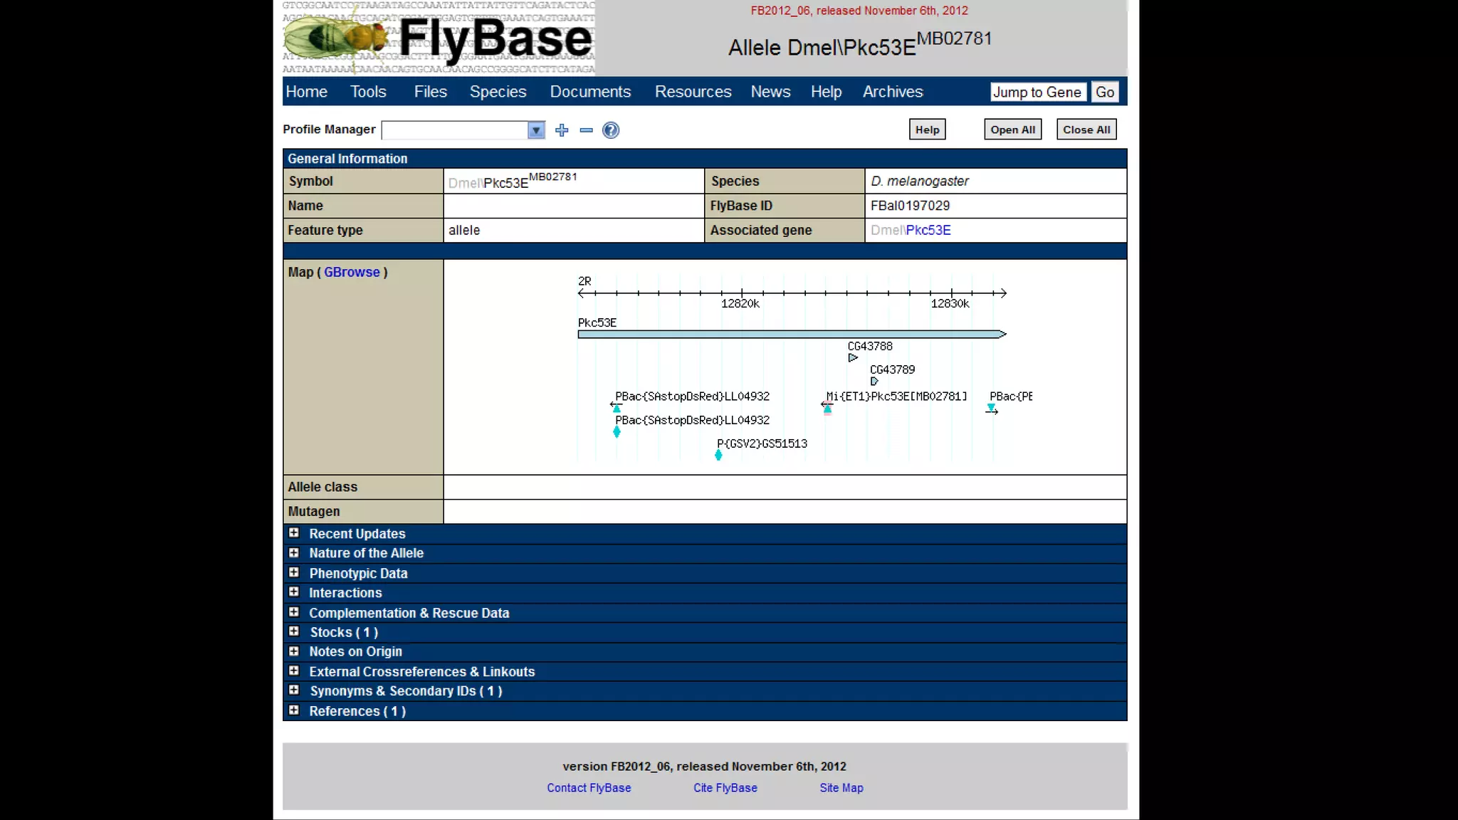Viewport: 1458px width, 820px height.
Task: Open the Profile Manager dropdown
Action: click(x=535, y=130)
